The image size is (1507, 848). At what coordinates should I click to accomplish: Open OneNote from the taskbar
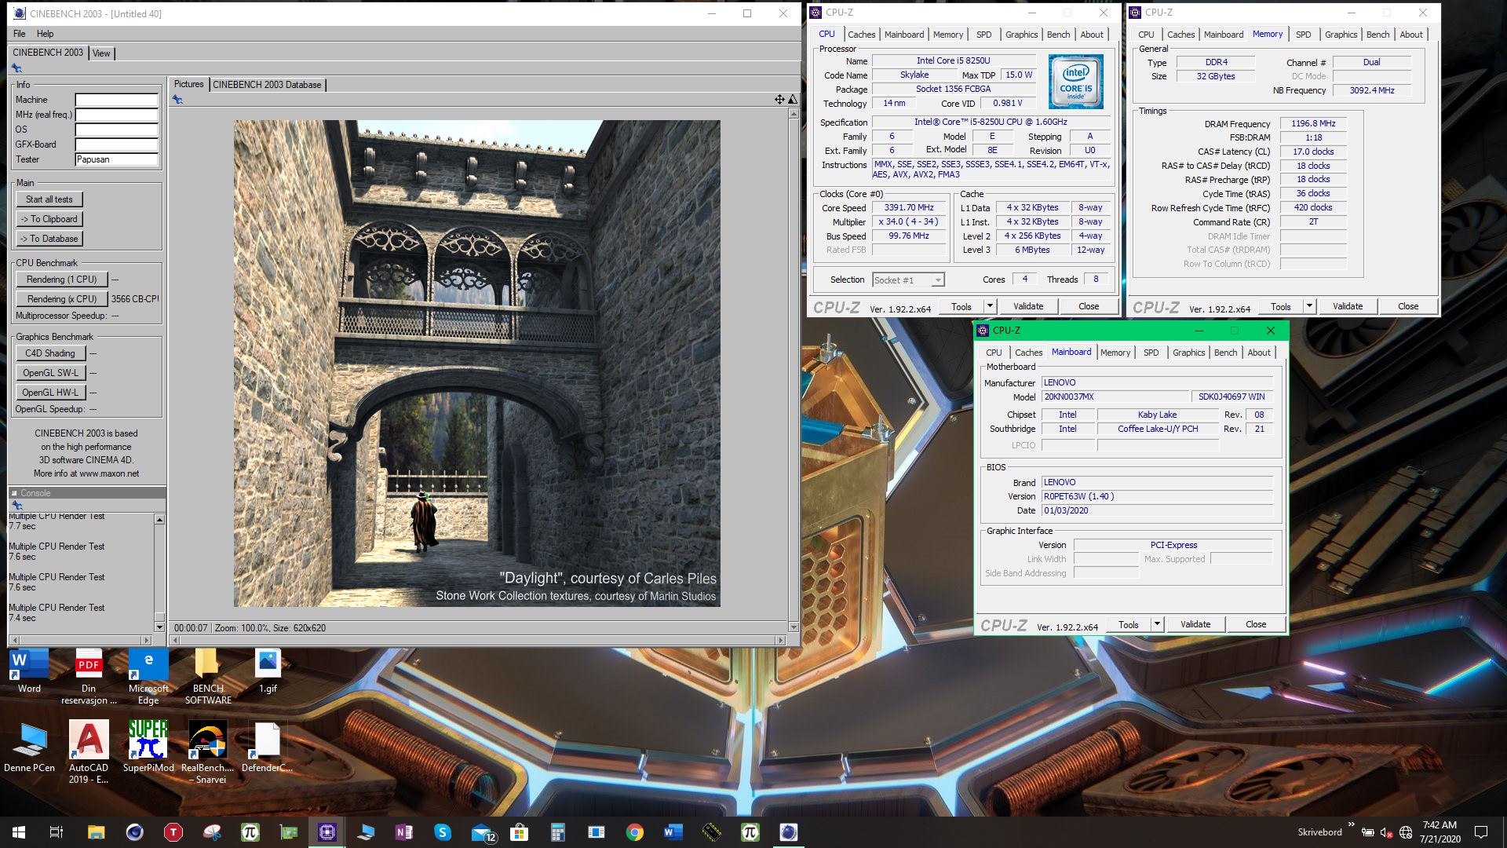[x=403, y=832]
